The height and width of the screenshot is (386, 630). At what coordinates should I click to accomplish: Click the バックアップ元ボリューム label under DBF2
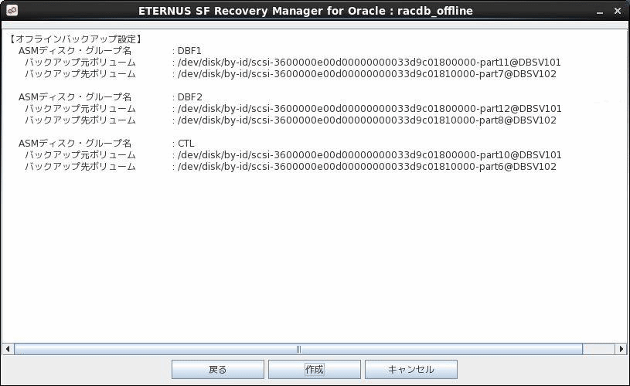80,109
